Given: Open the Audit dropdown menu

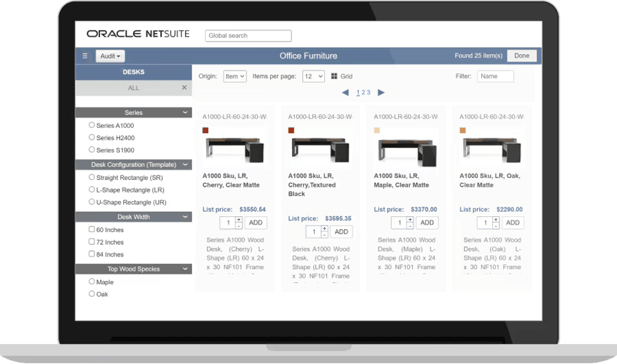Looking at the screenshot, I should point(110,56).
